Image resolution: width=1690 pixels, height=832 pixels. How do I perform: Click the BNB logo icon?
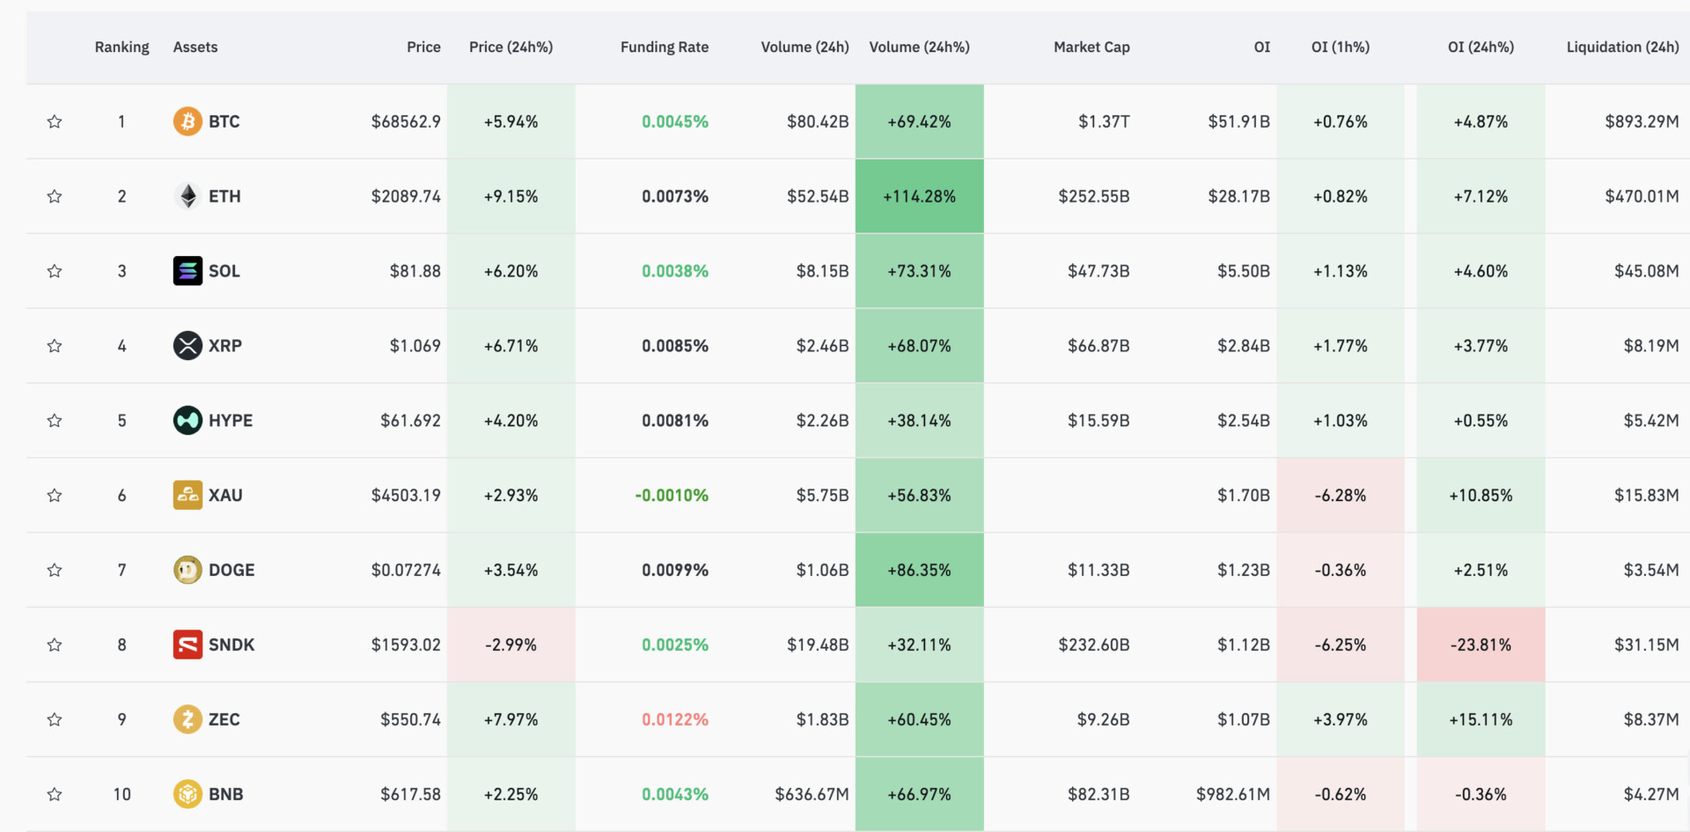[187, 794]
